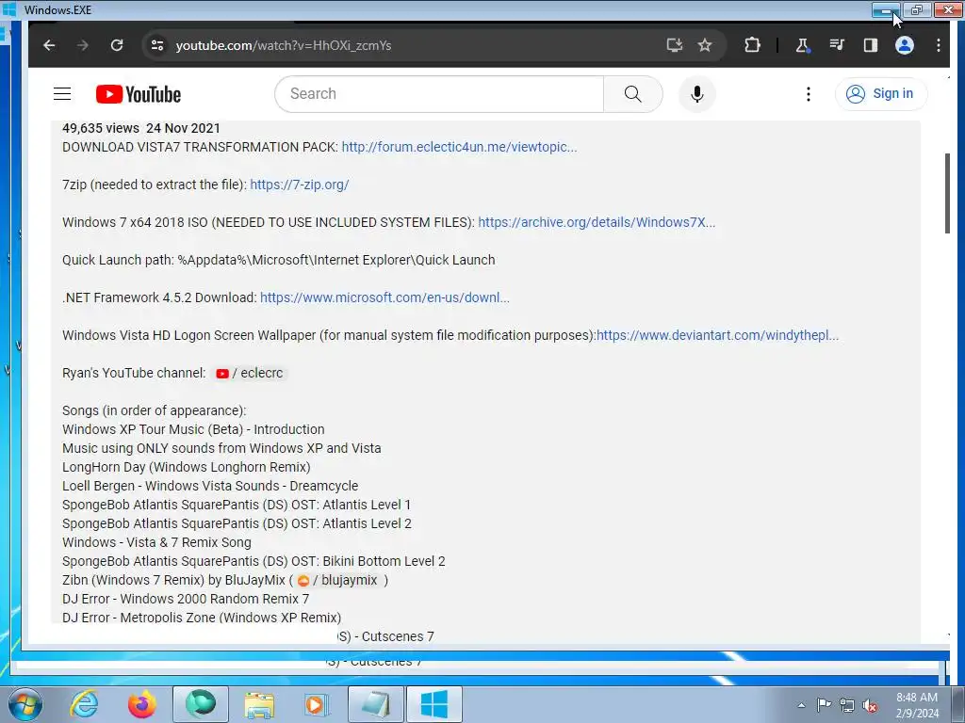This screenshot has height=723, width=965.
Task: Click the '49,635 views 24 Nov 2021' line
Action: (x=141, y=128)
